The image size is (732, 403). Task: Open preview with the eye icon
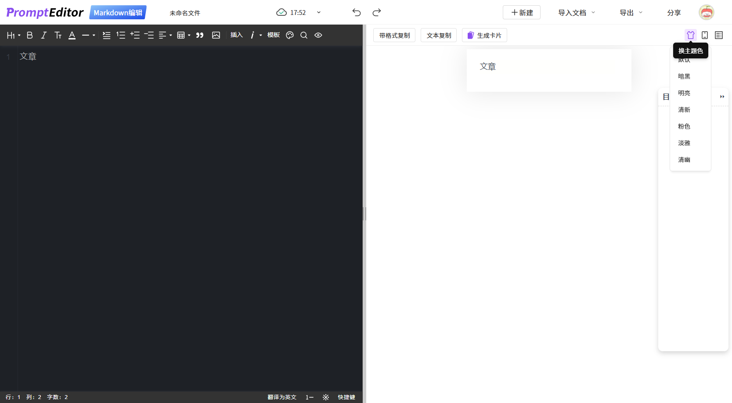318,35
